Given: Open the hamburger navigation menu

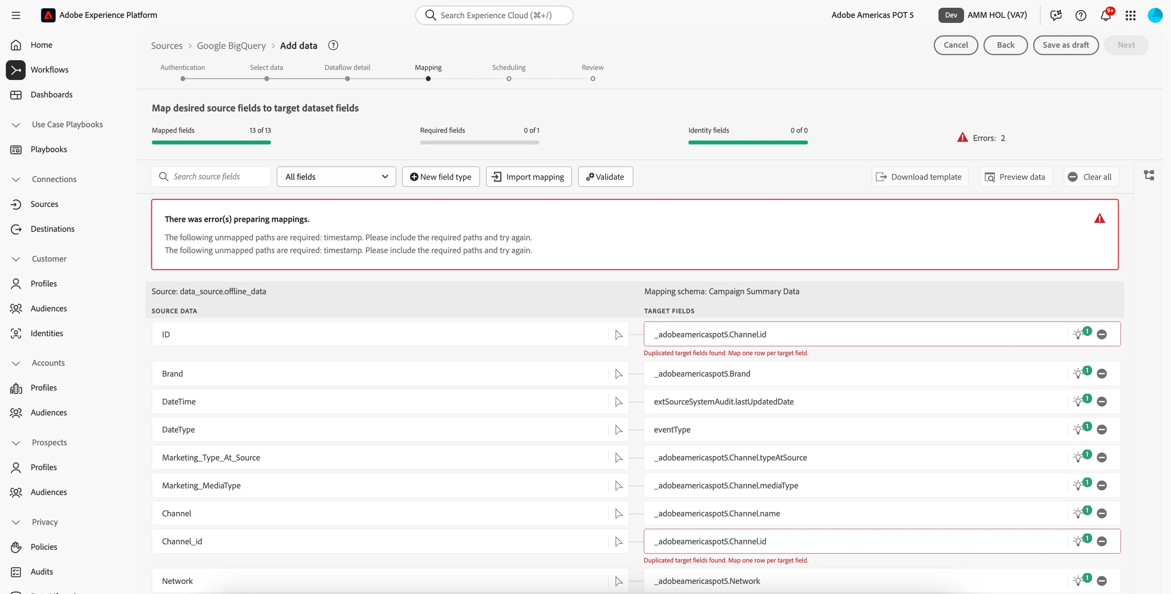Looking at the screenshot, I should click(x=16, y=15).
